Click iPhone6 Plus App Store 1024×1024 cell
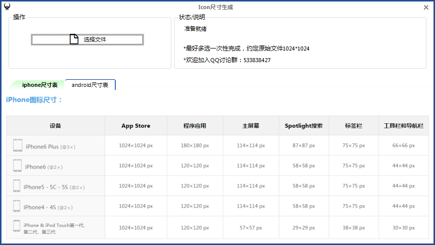 click(x=136, y=145)
